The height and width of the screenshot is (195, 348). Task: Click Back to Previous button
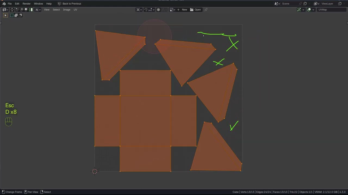[69, 4]
